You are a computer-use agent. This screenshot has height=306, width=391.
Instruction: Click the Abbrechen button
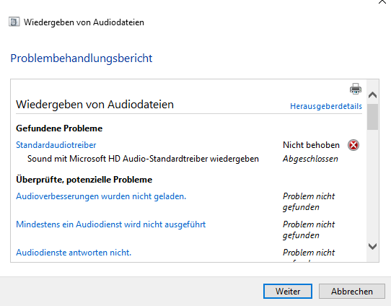coord(352,291)
